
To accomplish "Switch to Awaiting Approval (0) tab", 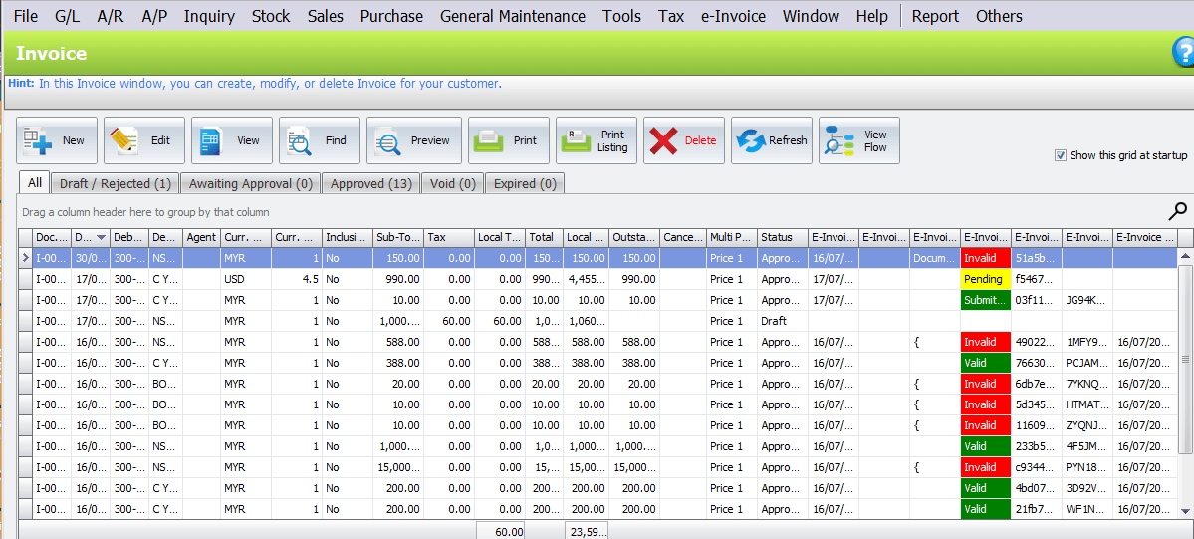I will click(251, 183).
